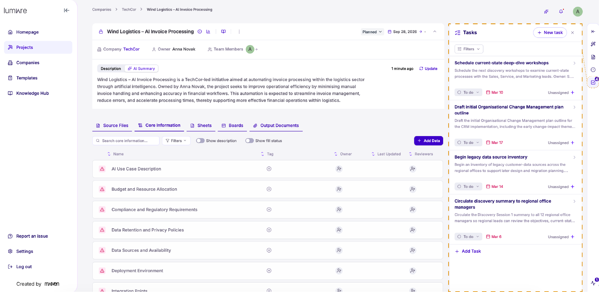Collapse project header with chevron up
The width and height of the screenshot is (599, 292).
pyautogui.click(x=435, y=32)
